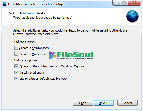The image size is (143, 111).
Task: Go back with the Back button
Action: pos(83,103)
